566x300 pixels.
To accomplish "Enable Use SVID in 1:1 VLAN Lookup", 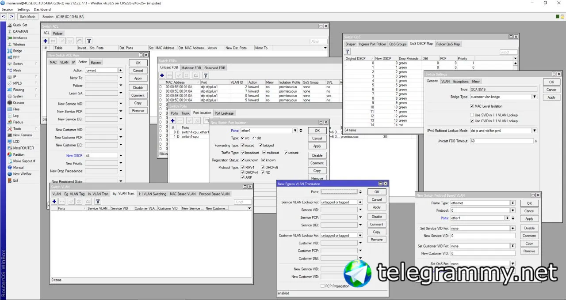I will pyautogui.click(x=472, y=115).
